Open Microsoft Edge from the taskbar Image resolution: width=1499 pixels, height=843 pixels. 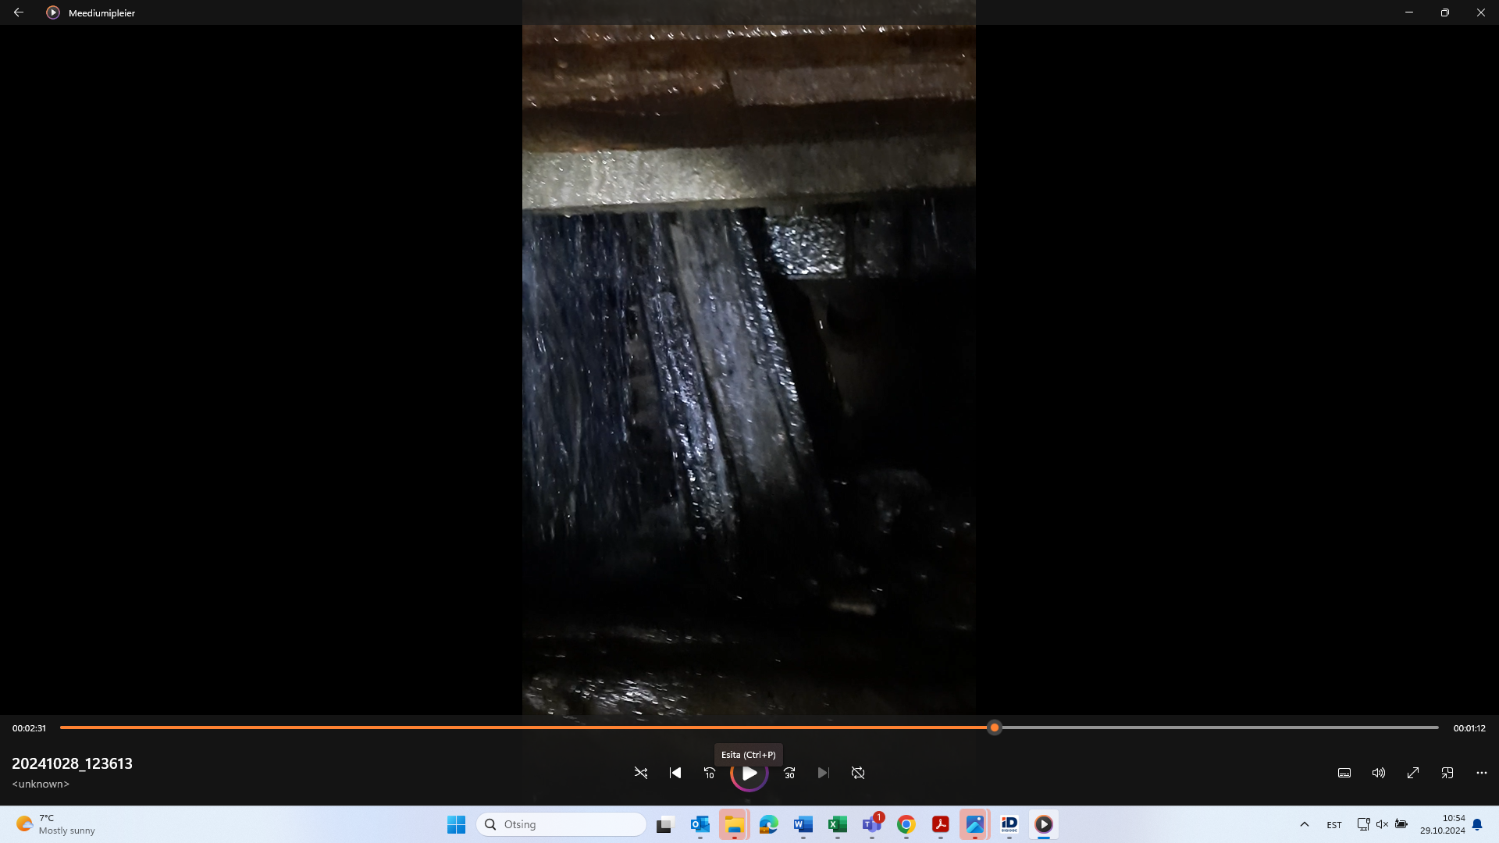point(768,824)
